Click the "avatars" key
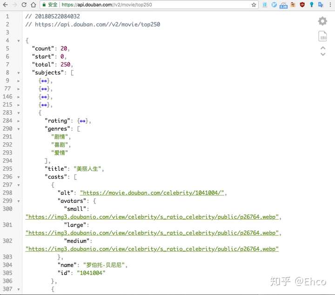 [72, 201]
